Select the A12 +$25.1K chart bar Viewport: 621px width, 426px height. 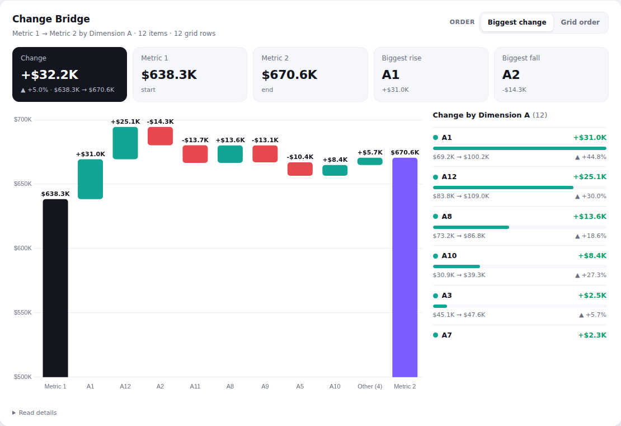pos(125,143)
